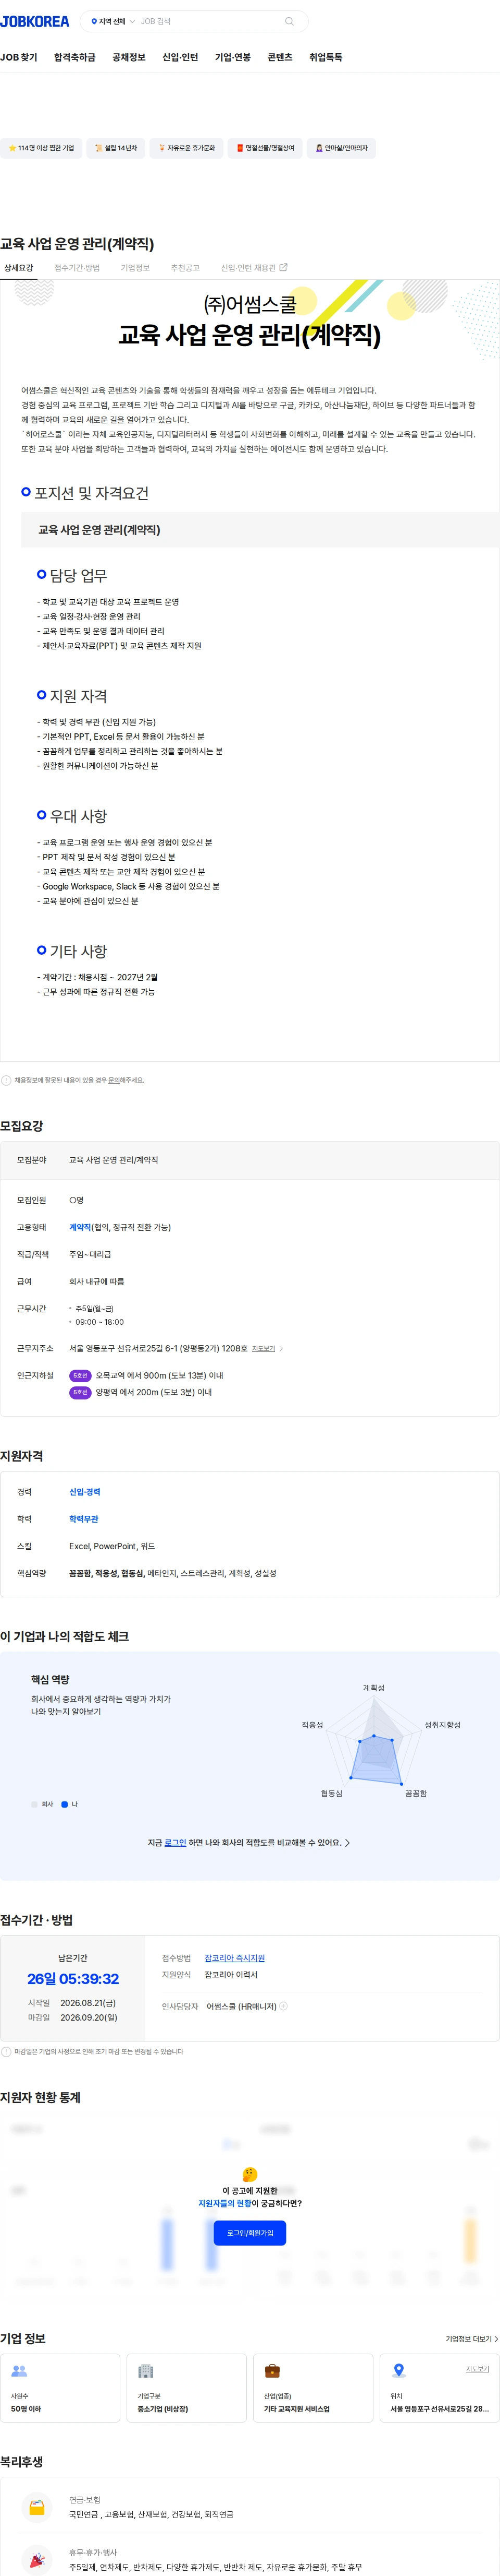
Task: Click the 안마실/안마의자 tag
Action: 341,148
